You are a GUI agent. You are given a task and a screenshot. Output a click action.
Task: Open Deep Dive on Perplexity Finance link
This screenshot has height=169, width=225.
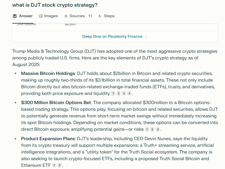[x=112, y=37]
